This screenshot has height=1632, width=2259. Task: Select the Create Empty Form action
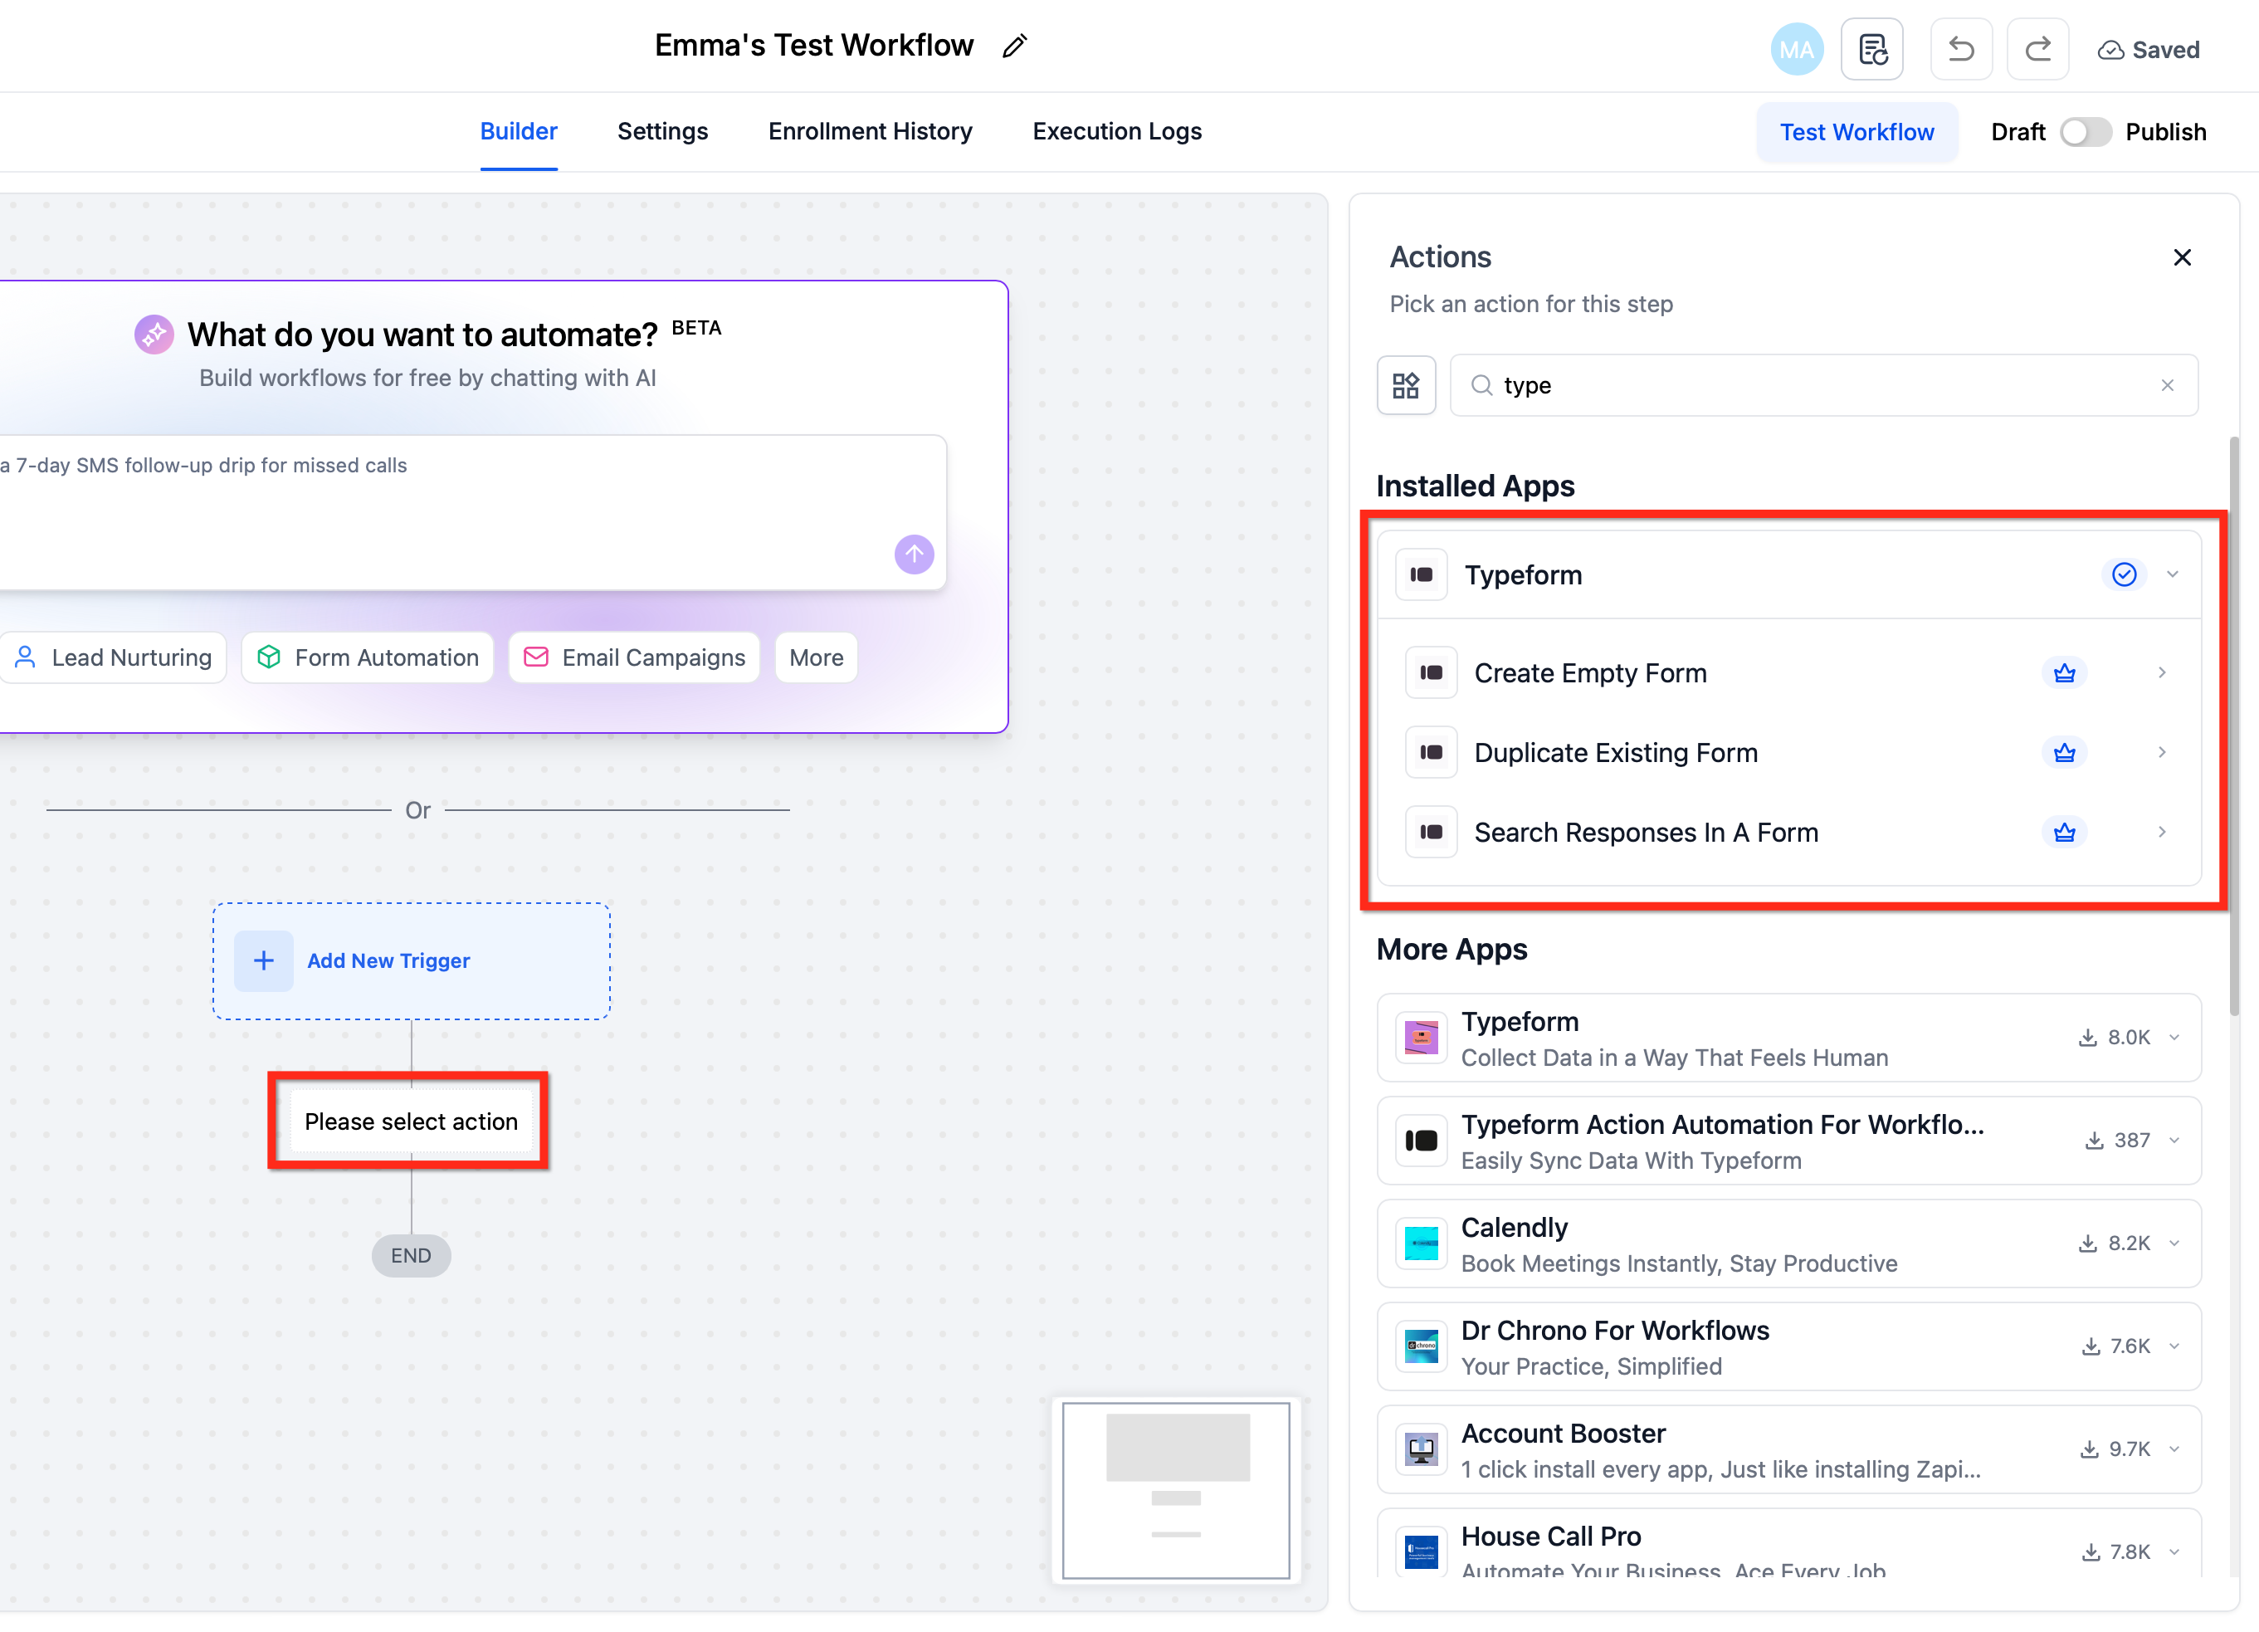(1589, 673)
